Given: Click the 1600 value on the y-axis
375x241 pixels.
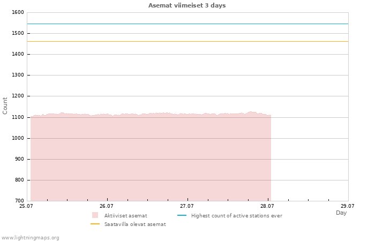Looking at the screenshot, I should tap(18, 12).
